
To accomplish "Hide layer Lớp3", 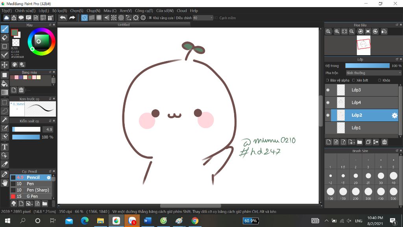I will pyautogui.click(x=328, y=90).
